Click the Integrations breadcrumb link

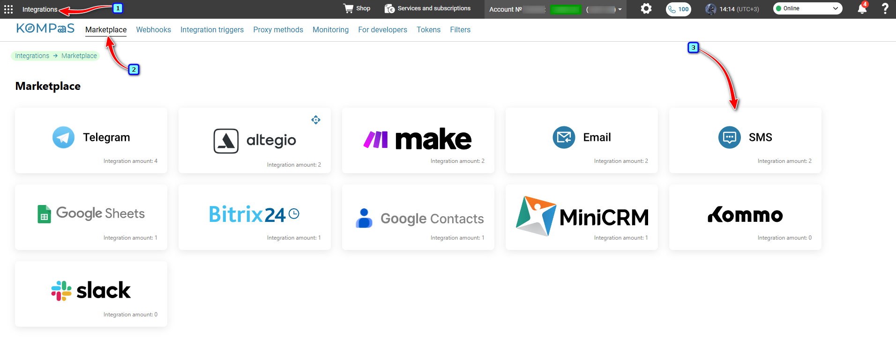point(32,56)
